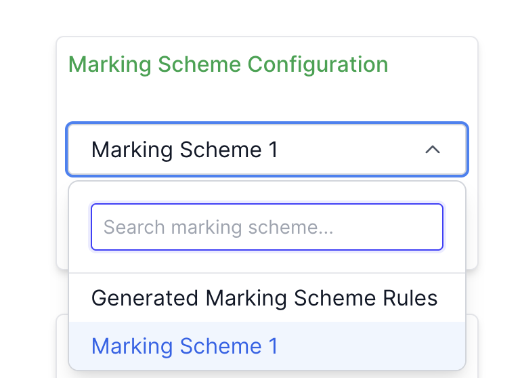The image size is (520, 378).
Task: Place the cursor in the marking scheme search field
Action: (267, 227)
